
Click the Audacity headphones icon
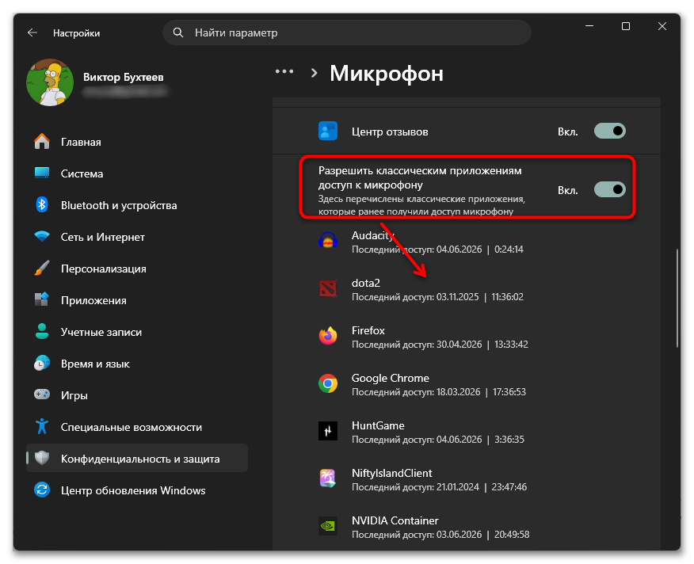point(328,241)
